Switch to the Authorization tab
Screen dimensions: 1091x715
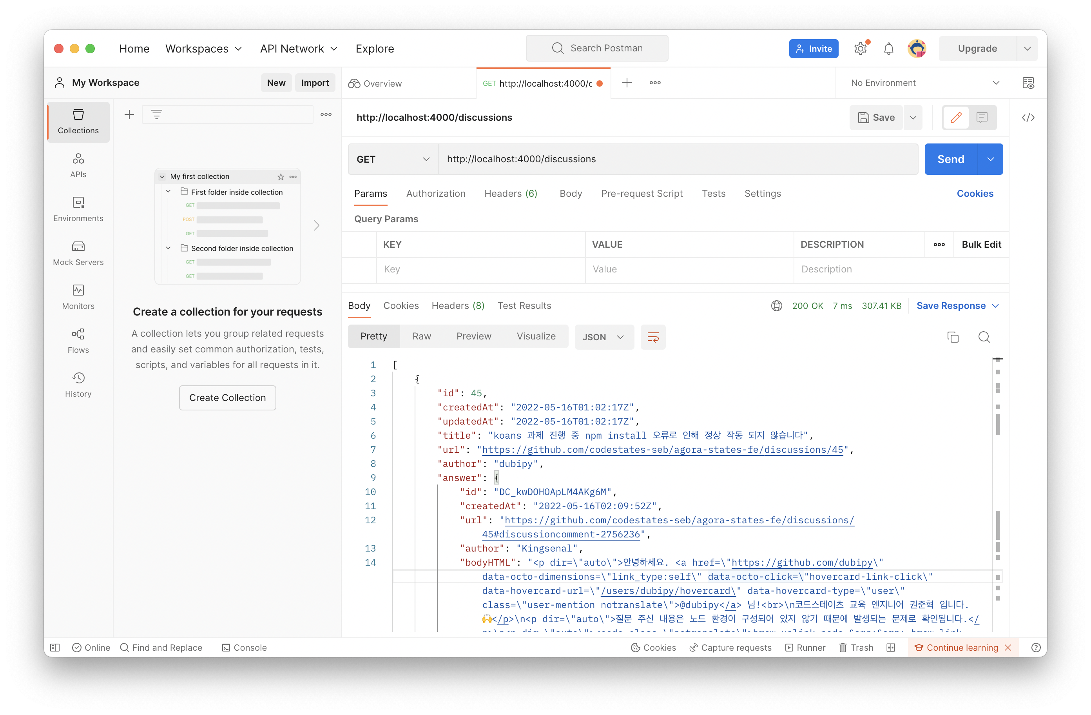pyautogui.click(x=435, y=194)
